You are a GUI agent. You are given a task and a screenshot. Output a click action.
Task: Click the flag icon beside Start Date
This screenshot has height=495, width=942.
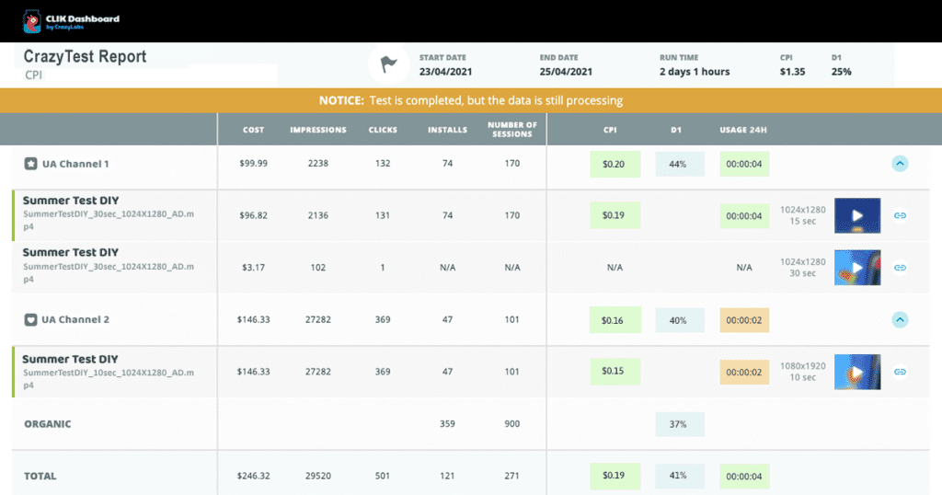pyautogui.click(x=389, y=63)
